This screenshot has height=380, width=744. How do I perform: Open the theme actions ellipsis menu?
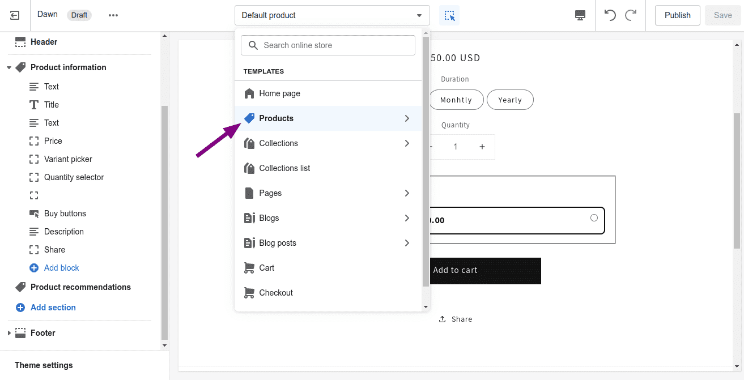113,15
